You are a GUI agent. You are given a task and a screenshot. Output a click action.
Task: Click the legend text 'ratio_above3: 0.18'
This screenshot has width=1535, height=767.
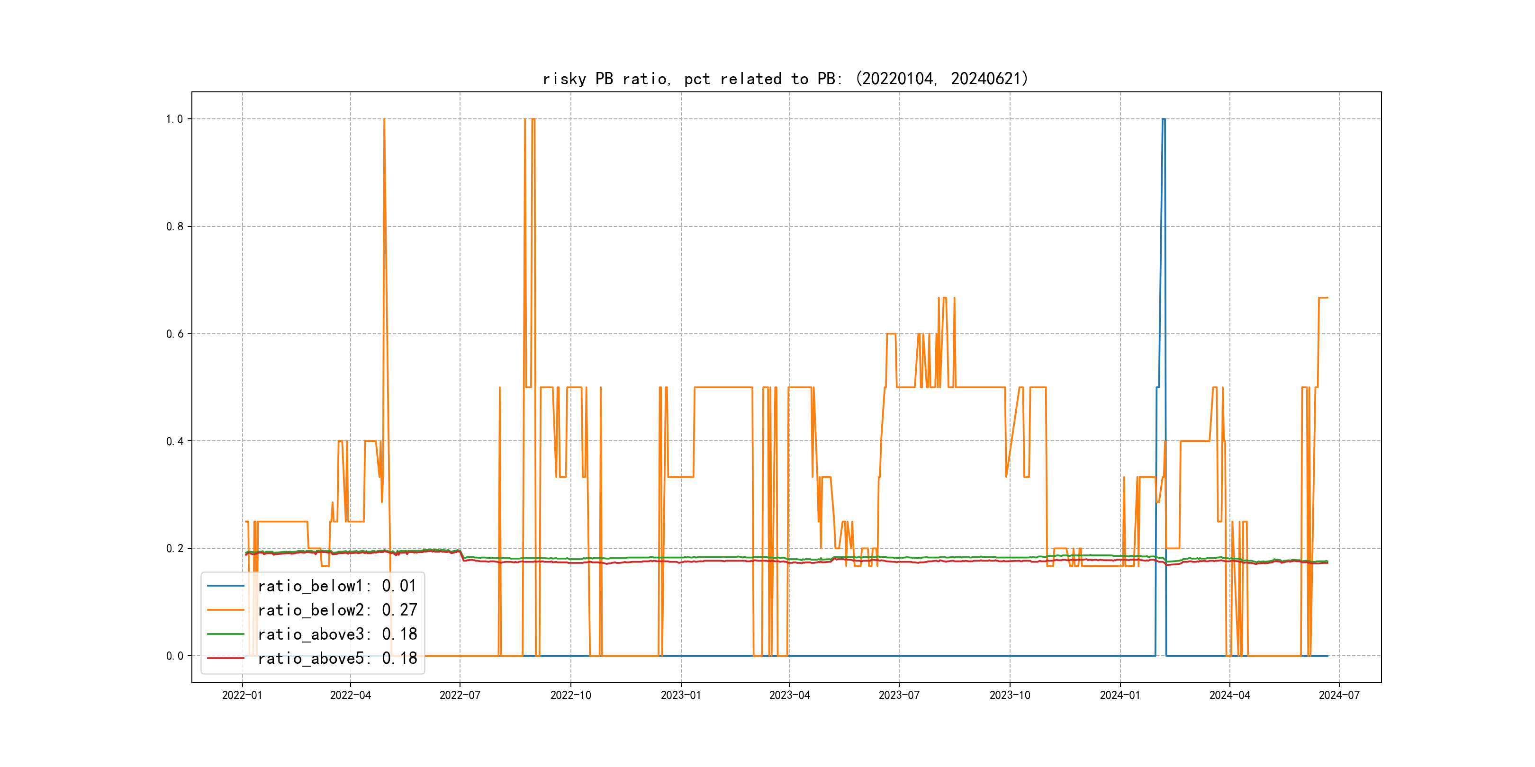click(x=337, y=634)
